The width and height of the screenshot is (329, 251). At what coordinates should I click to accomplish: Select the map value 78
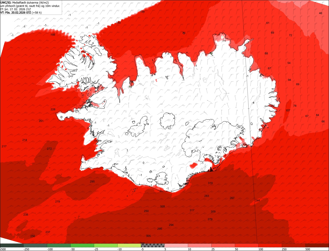295,106
